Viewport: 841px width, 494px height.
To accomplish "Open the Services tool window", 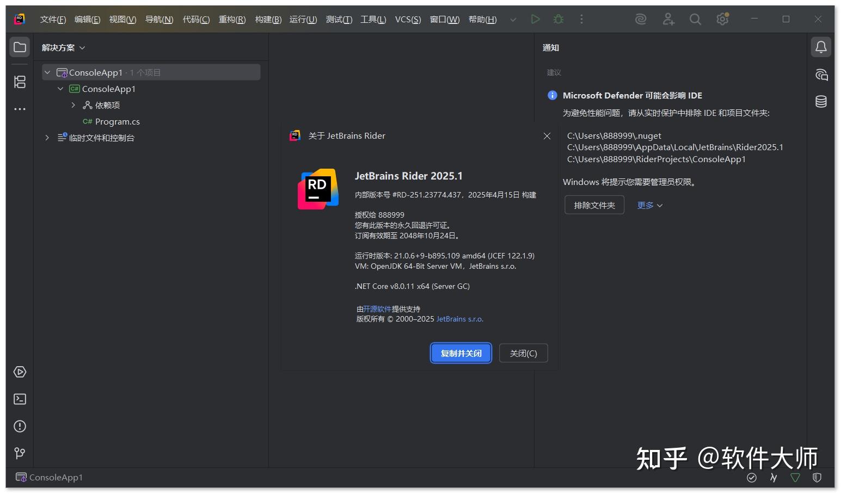I will [x=20, y=372].
